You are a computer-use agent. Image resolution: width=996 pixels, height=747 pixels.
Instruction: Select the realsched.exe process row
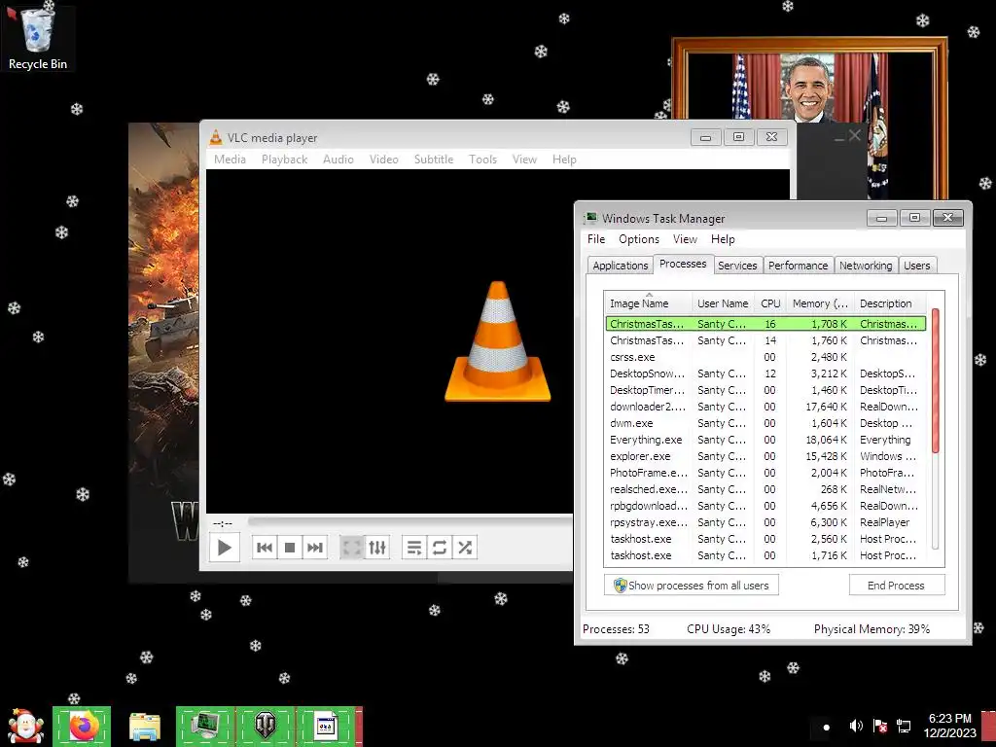tap(765, 489)
